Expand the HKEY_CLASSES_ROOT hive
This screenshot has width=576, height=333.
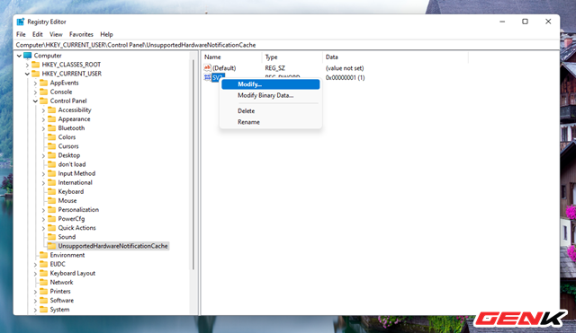[x=27, y=65]
